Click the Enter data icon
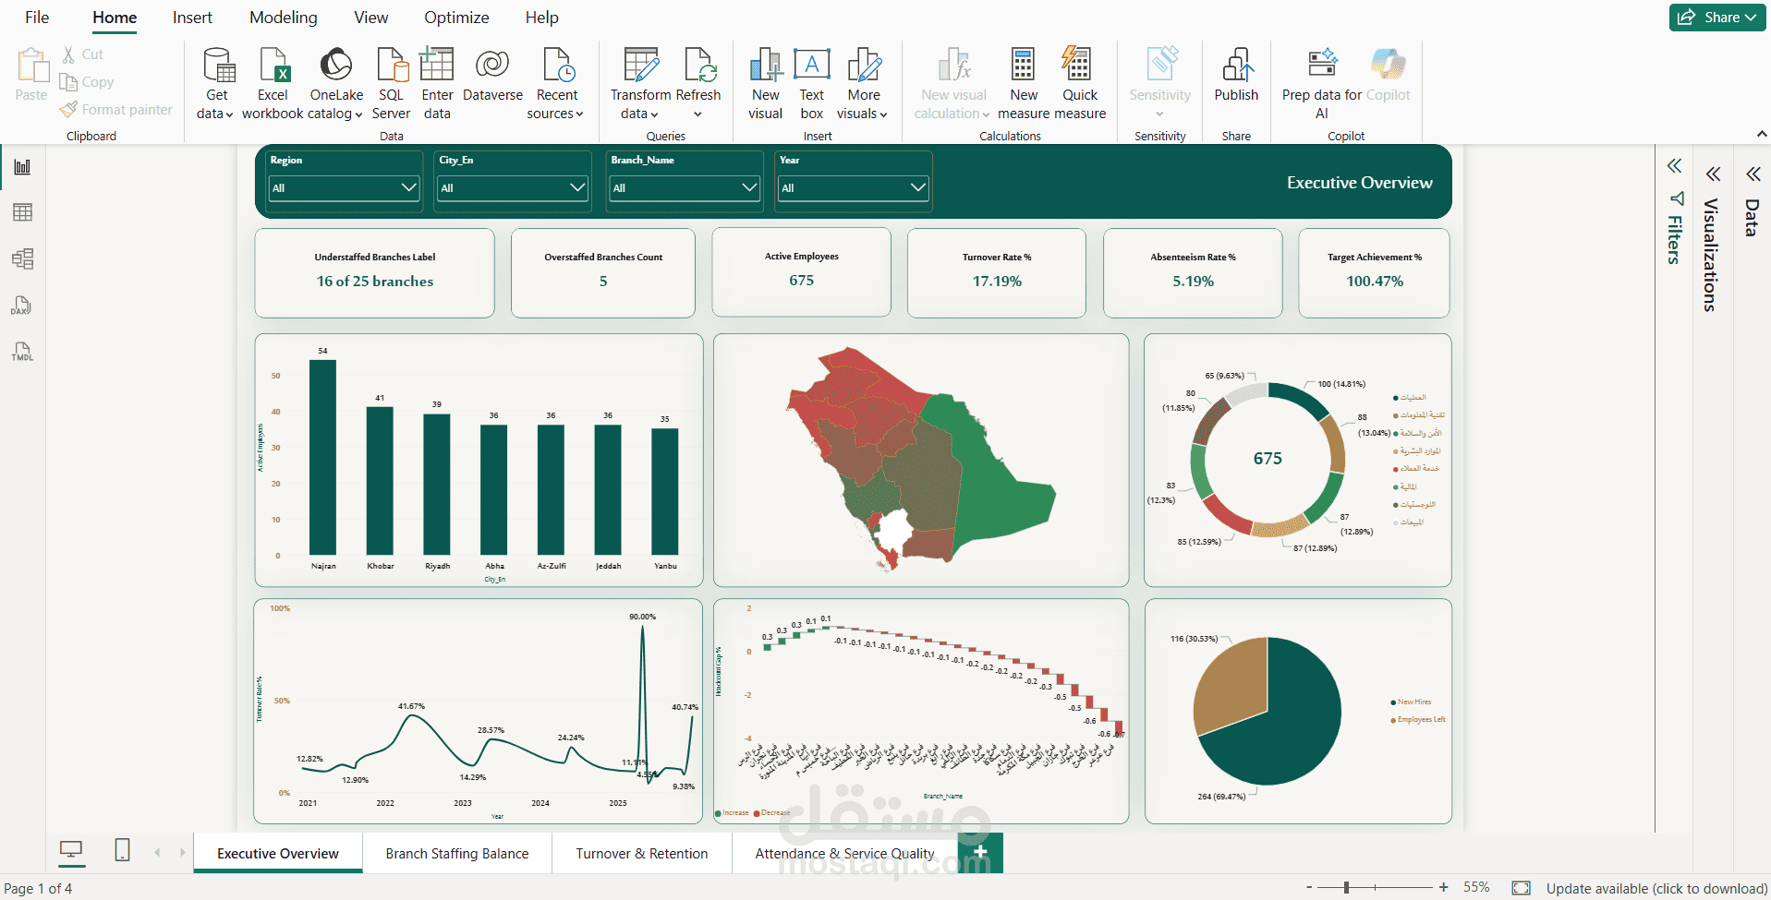 [437, 84]
